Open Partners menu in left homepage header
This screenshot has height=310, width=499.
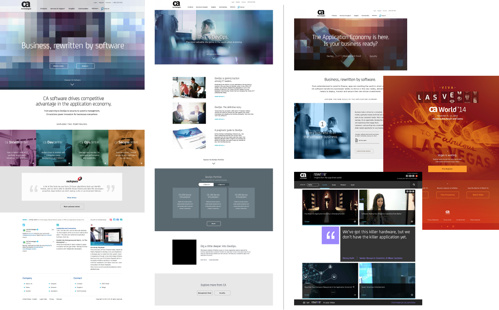click(x=95, y=8)
